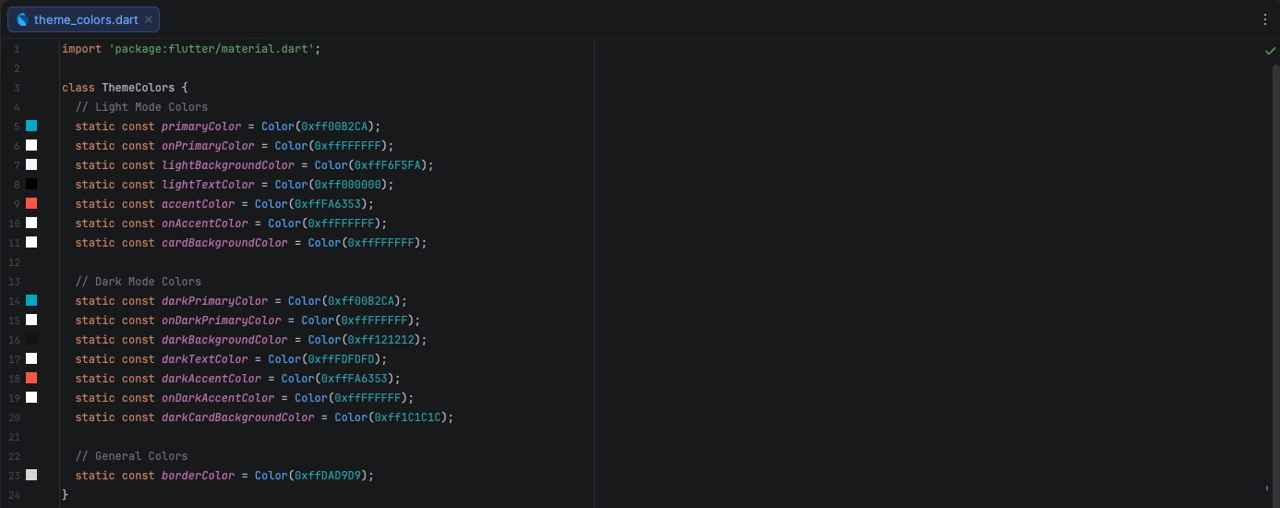Viewport: 1280px width, 508px height.
Task: Click the hex value 0xff121212
Action: point(381,340)
